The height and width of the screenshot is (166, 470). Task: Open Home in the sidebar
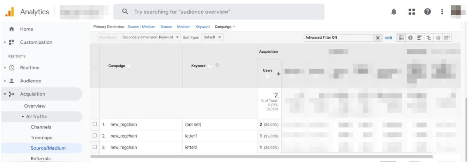[x=26, y=29]
